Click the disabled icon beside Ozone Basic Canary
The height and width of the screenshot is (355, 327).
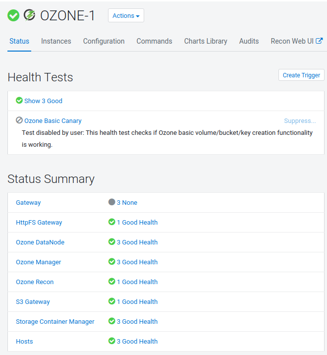point(19,120)
